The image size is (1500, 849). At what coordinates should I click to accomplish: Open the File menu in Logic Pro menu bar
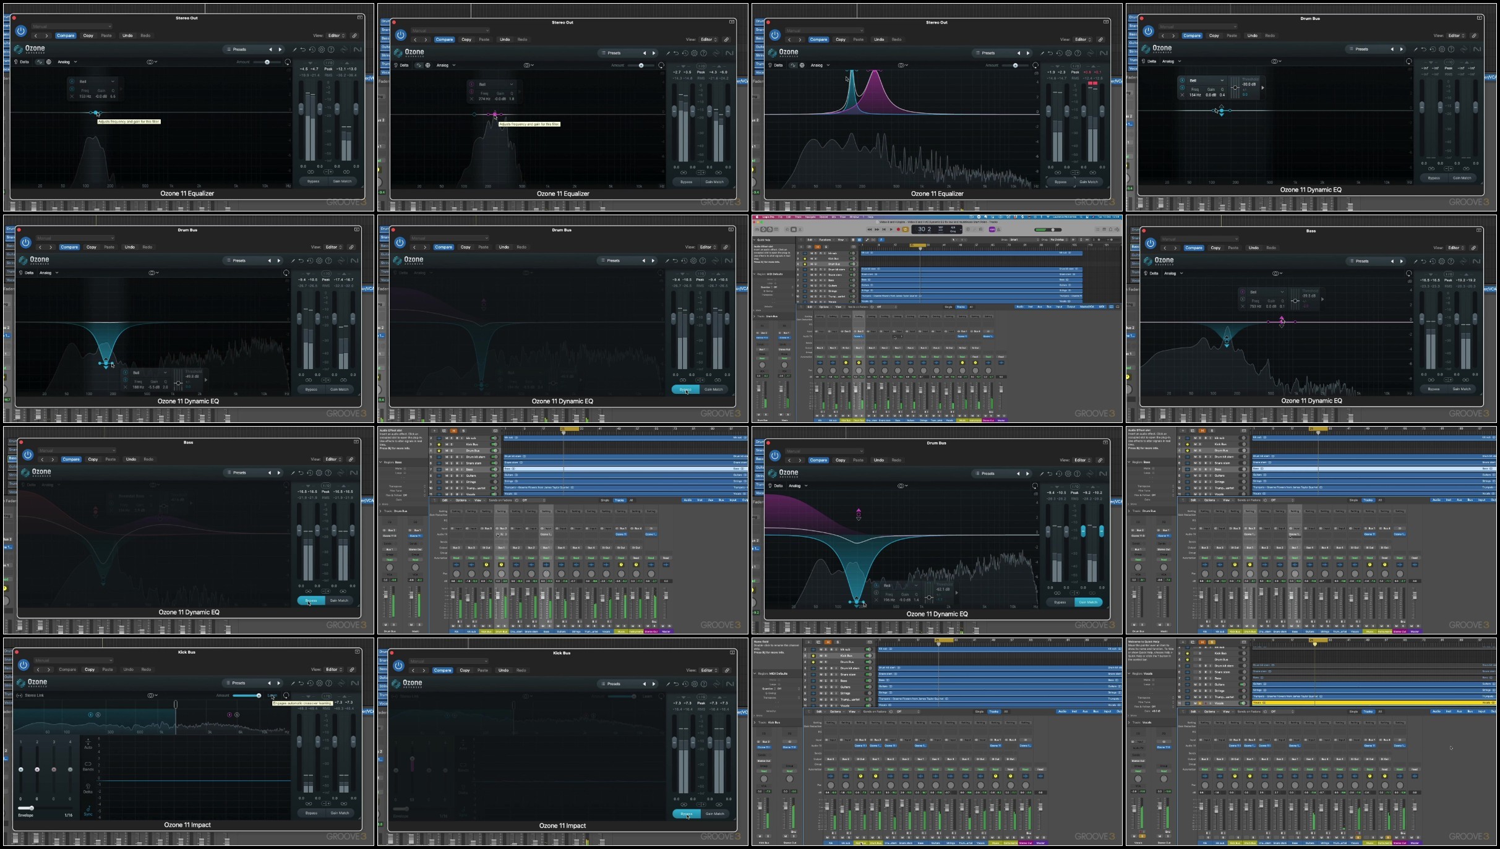coord(780,217)
